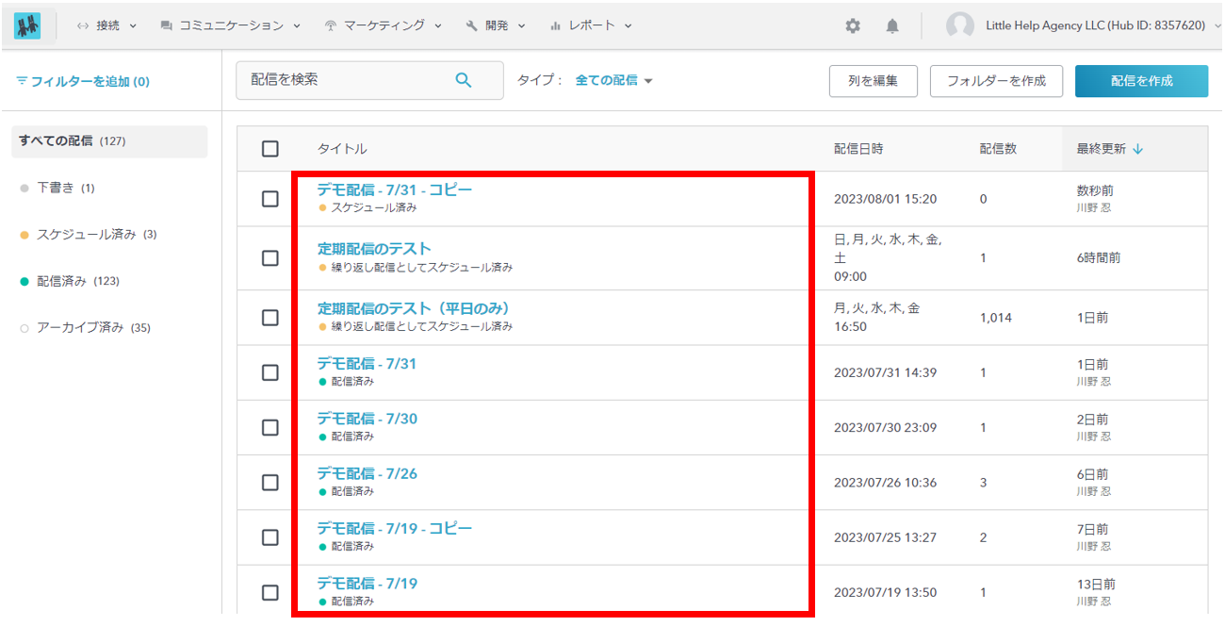Click the user avatar icon

[x=959, y=26]
